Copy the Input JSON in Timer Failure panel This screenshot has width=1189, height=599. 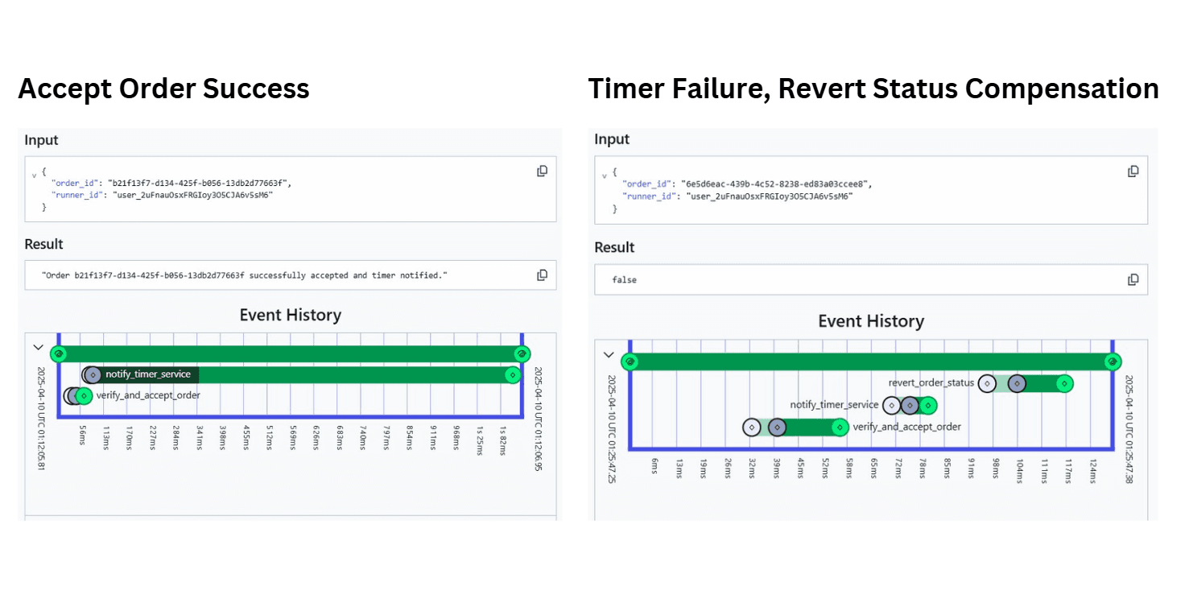(1133, 171)
